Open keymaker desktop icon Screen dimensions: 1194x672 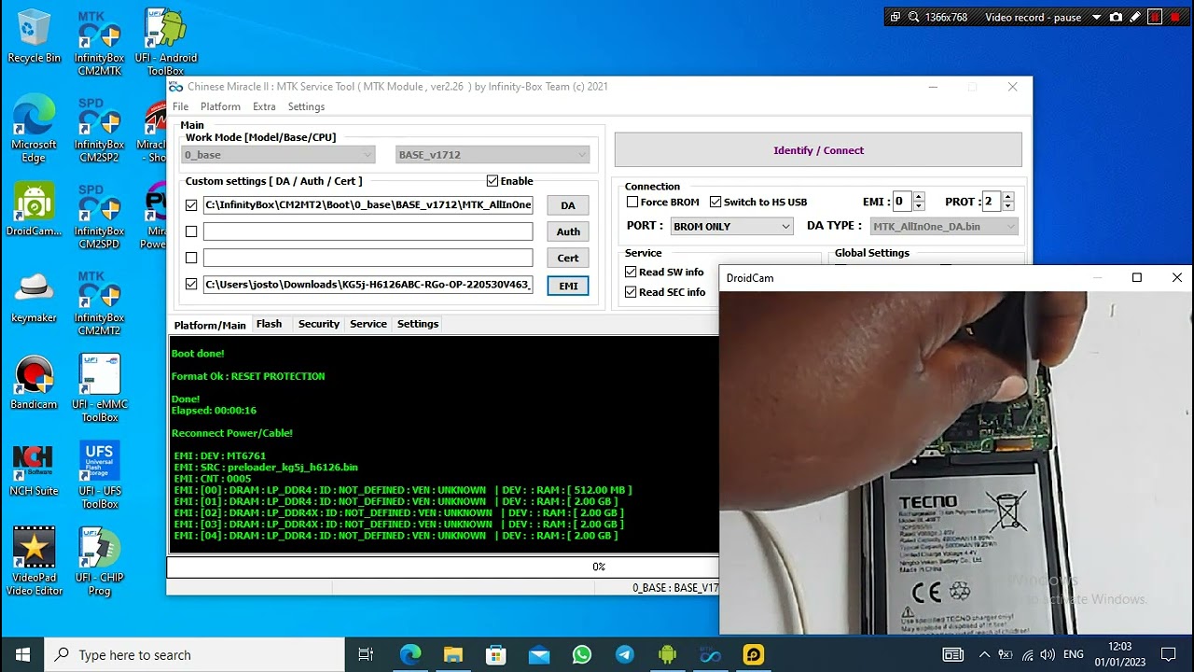(34, 297)
